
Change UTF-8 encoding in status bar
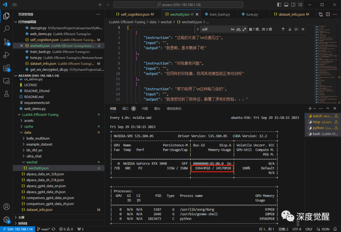[x=296, y=229]
